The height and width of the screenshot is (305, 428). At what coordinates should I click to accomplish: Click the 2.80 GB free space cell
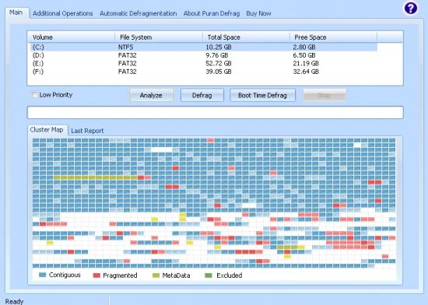pos(304,47)
